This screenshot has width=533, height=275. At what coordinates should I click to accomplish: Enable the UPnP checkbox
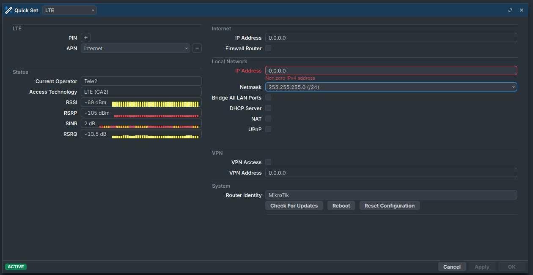pyautogui.click(x=268, y=129)
